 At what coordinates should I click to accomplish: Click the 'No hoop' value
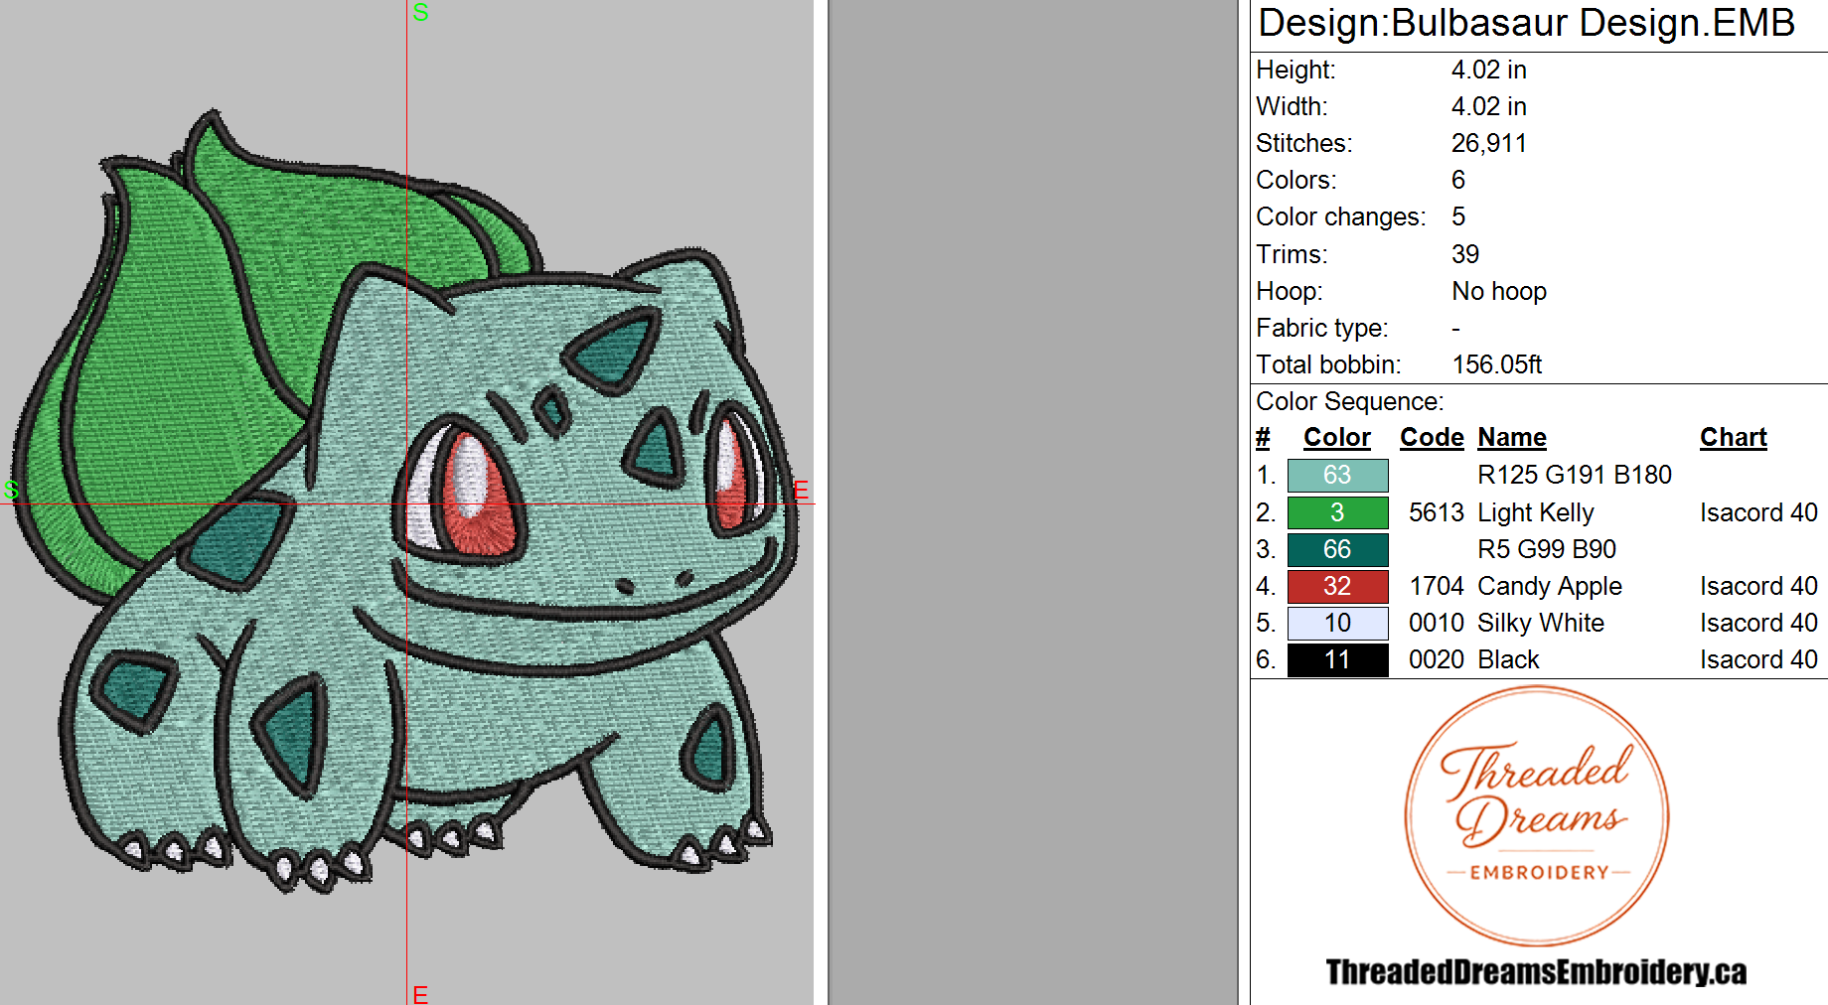tap(1499, 292)
